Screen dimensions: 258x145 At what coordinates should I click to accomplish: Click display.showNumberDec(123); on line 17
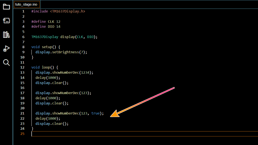tap(63, 93)
